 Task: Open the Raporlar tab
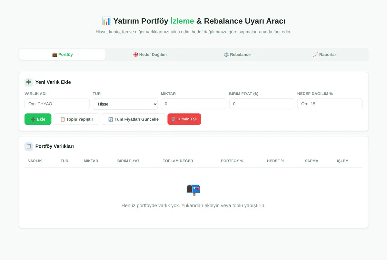point(324,55)
